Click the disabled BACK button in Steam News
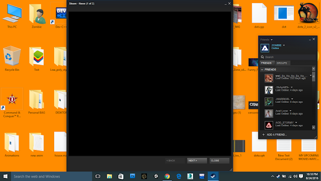The image size is (321, 181). click(175, 160)
